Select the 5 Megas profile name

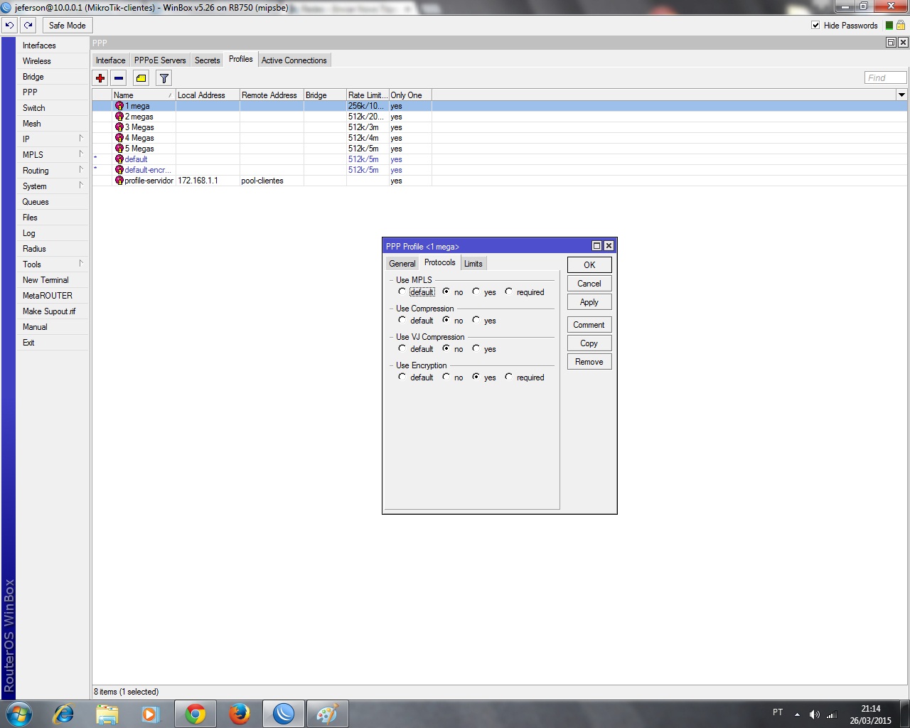pos(140,149)
